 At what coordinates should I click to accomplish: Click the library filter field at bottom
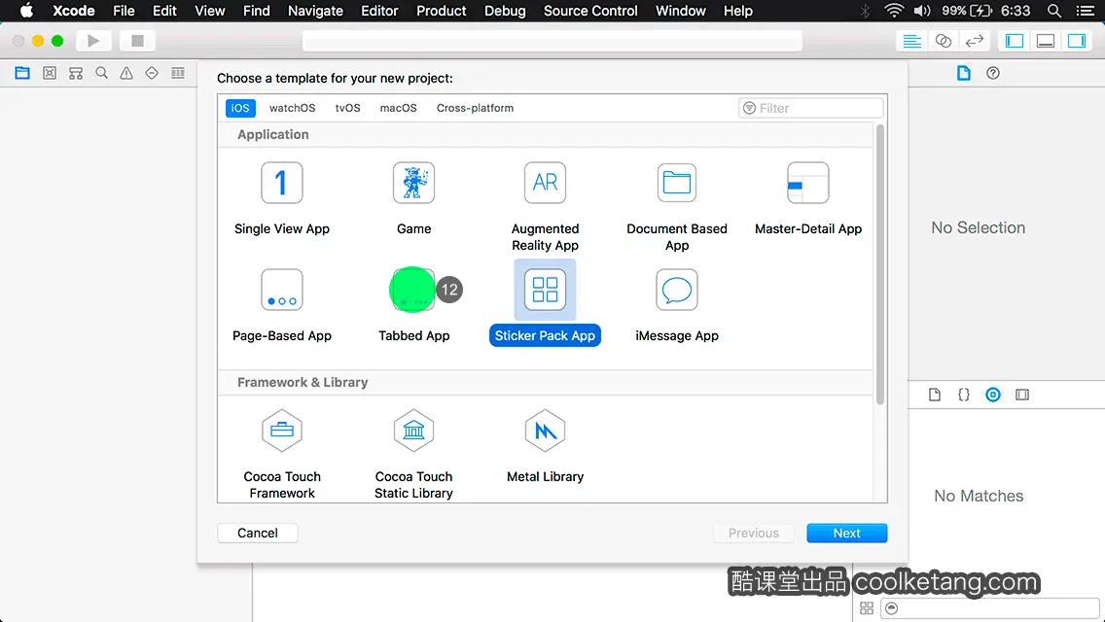click(x=990, y=608)
